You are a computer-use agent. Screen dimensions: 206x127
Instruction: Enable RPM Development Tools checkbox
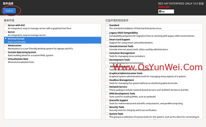(x=107, y=93)
